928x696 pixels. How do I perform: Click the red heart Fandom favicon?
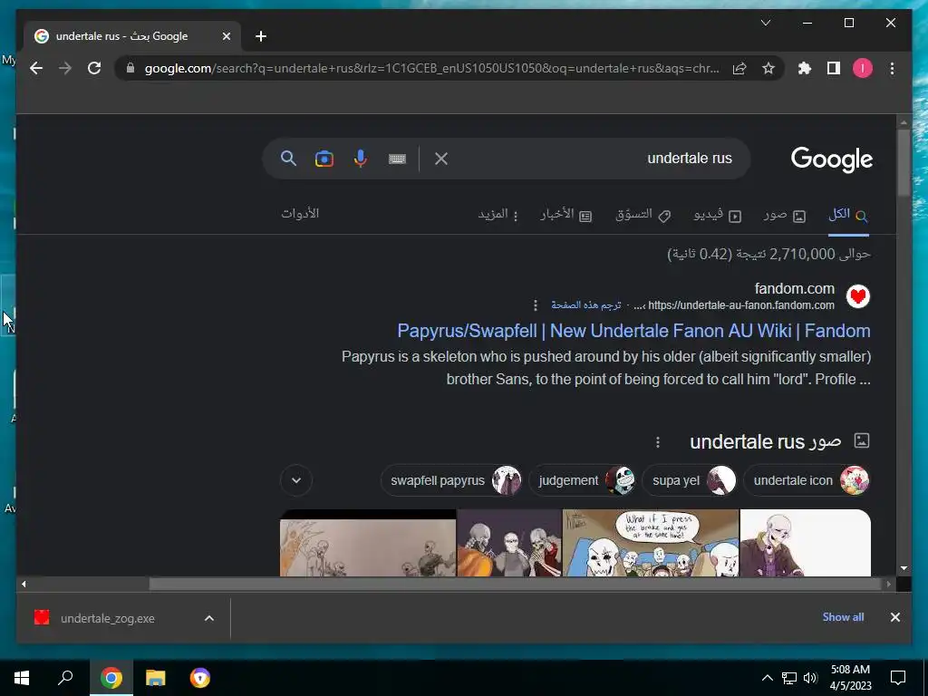point(857,296)
